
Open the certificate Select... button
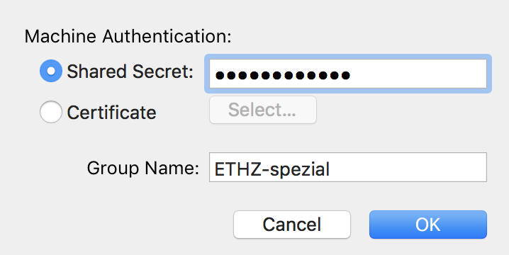pyautogui.click(x=263, y=110)
